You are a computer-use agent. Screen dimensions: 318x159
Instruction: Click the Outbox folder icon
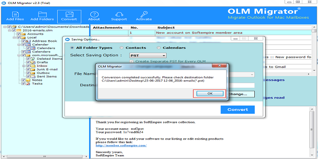pyautogui.click(x=33, y=73)
